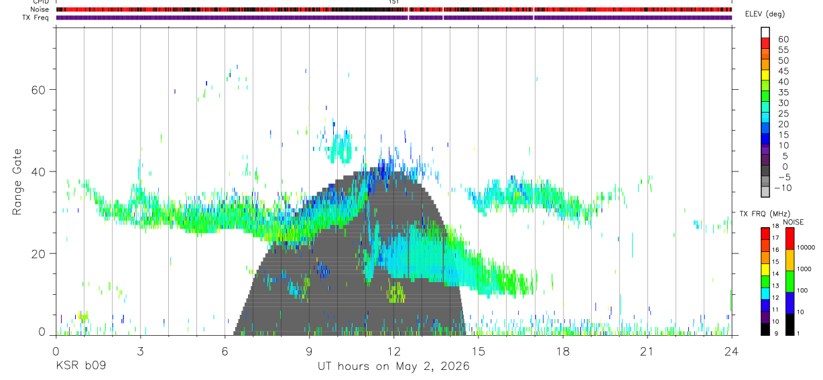Pick the green NOISE segment between 100 and 1000
Image resolution: width=823 pixels, height=380 pixels.
789,281
